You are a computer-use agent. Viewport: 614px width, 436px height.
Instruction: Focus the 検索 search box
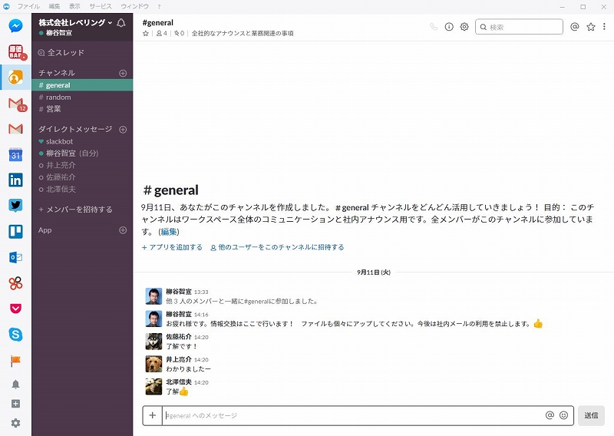[x=519, y=27]
